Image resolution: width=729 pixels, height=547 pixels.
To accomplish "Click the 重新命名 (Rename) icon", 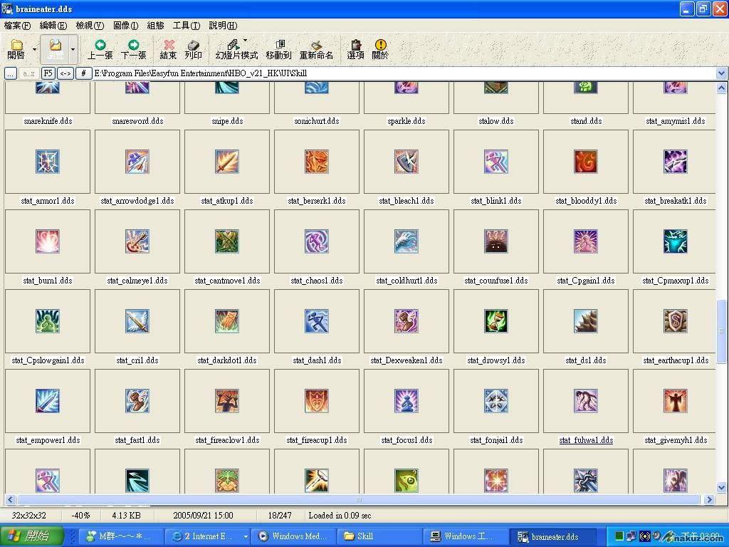I will [316, 48].
